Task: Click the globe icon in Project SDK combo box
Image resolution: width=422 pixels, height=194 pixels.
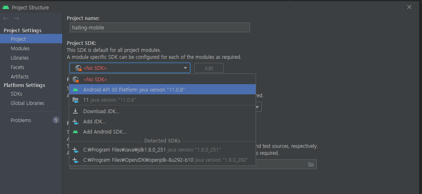Action: (78, 68)
